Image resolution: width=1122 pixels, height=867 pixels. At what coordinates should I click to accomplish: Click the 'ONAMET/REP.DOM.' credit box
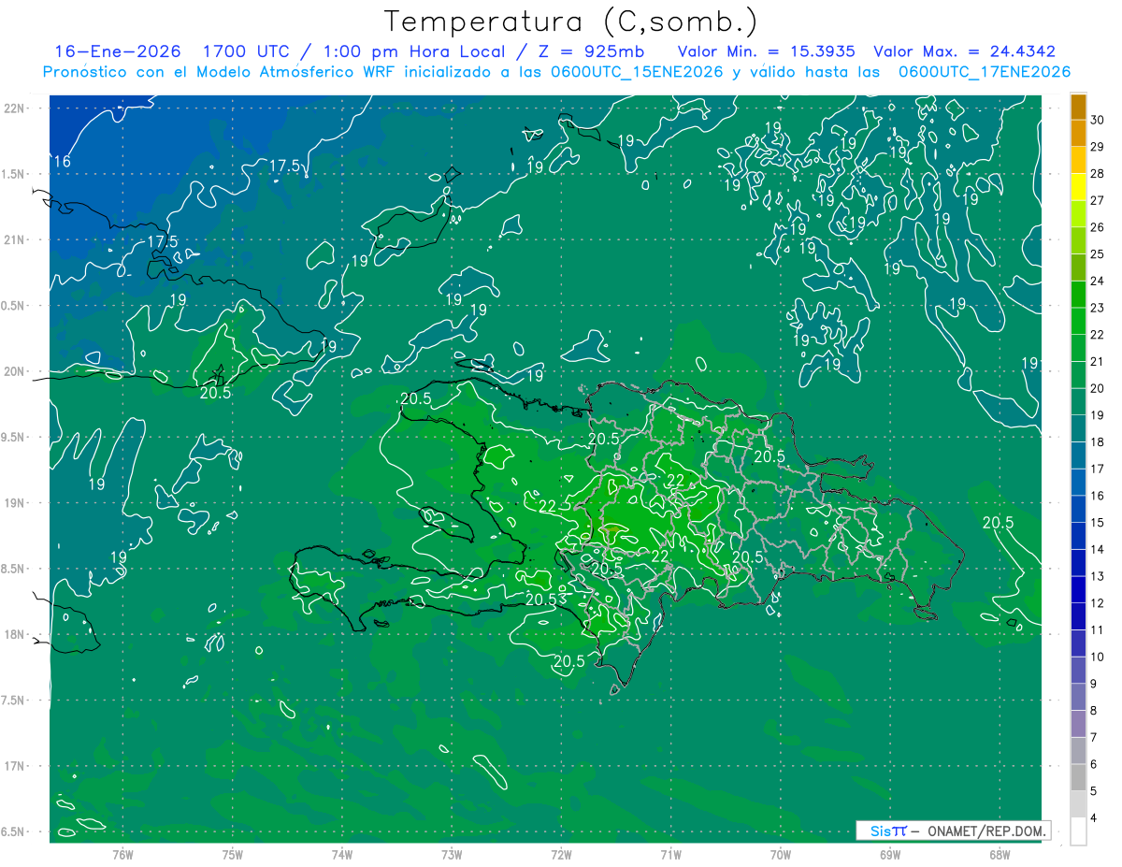coord(954,831)
